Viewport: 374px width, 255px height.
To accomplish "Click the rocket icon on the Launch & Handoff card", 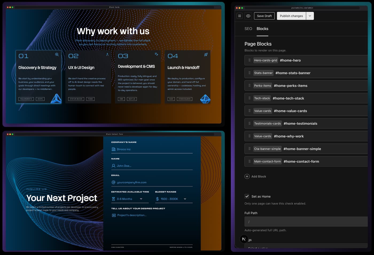I will [206, 54].
